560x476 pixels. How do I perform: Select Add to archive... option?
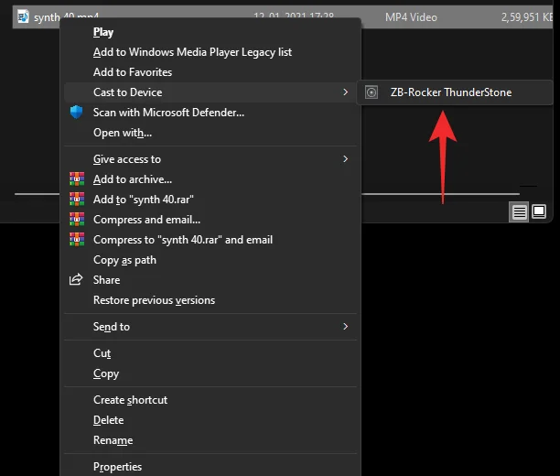210,179
